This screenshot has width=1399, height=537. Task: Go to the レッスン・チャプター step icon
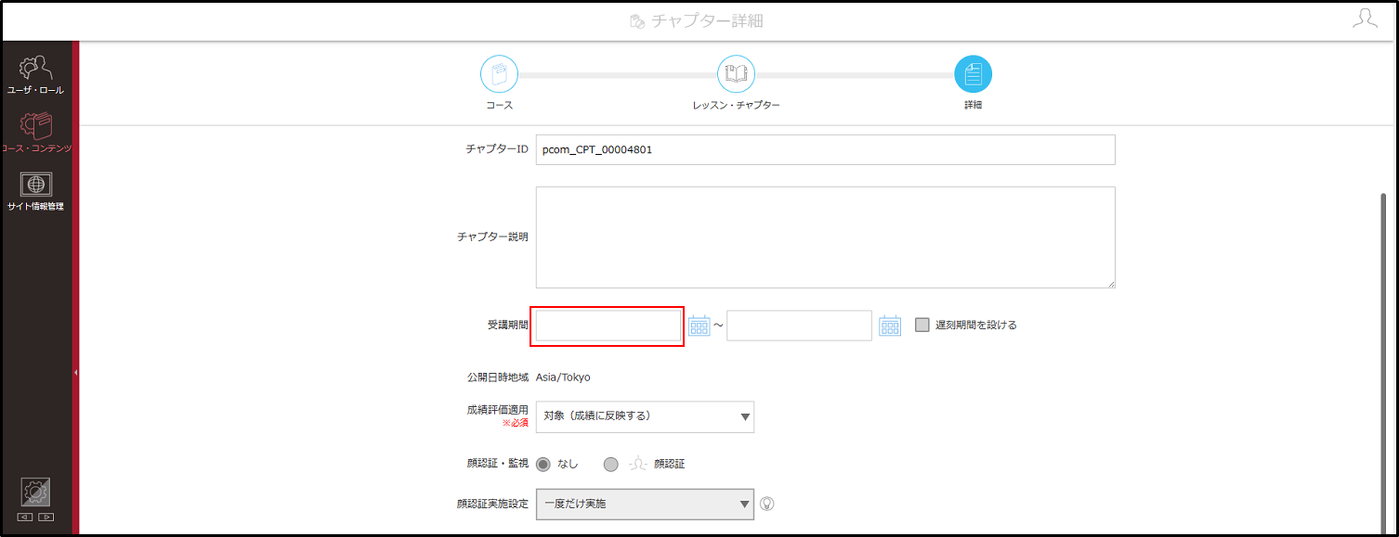point(736,74)
